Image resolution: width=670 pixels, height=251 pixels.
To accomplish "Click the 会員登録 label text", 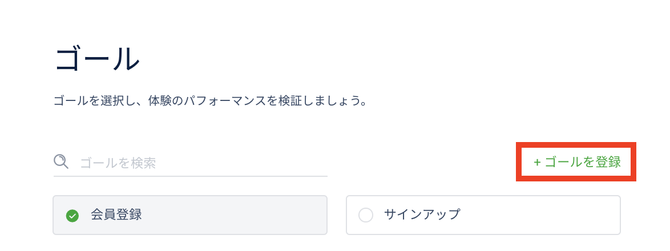I will (x=116, y=214).
